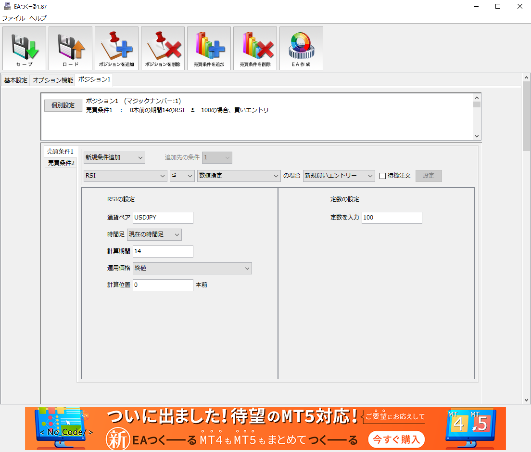The width and height of the screenshot is (531, 452).
Task: Click the ポジションを追加 icon
Action: point(116,48)
